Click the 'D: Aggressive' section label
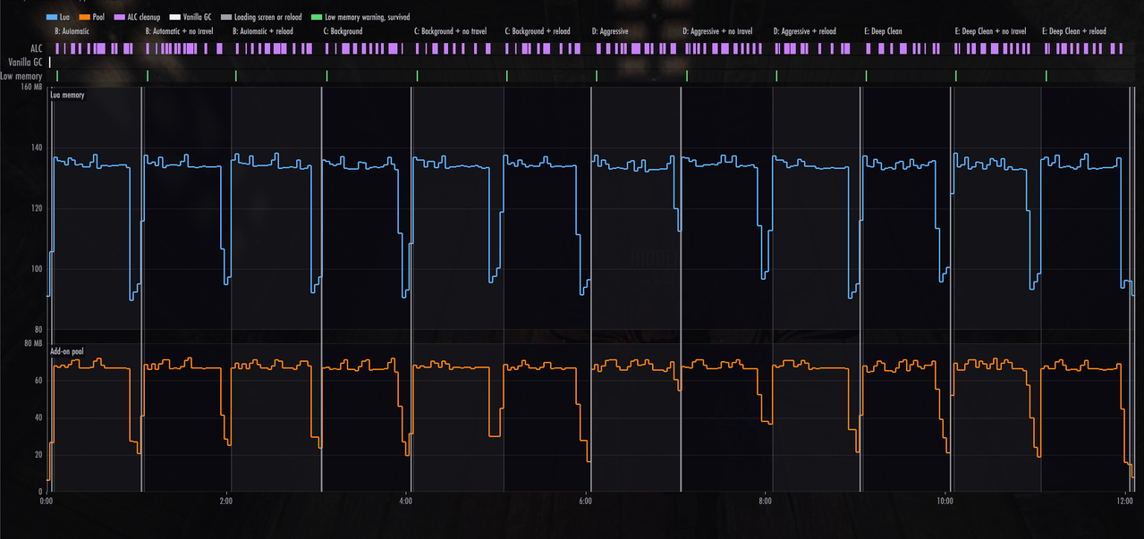This screenshot has width=1144, height=539. [610, 31]
